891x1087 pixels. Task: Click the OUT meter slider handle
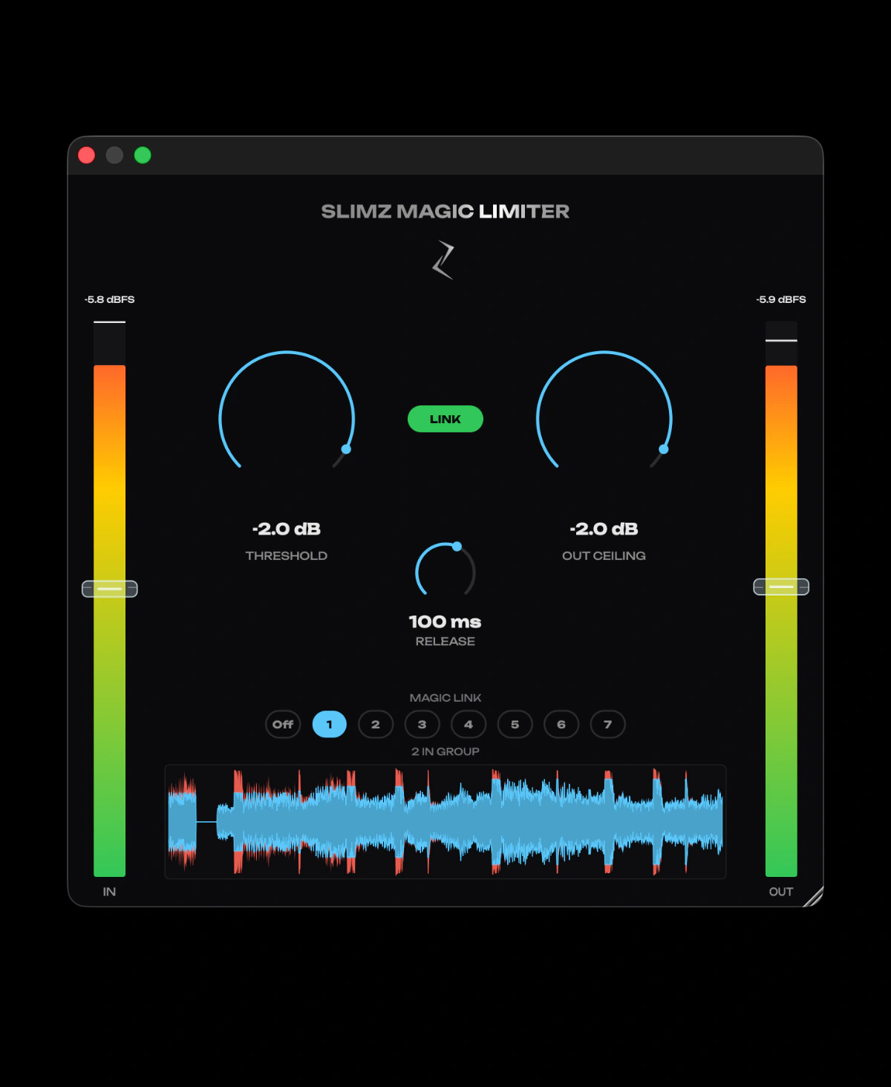point(781,587)
